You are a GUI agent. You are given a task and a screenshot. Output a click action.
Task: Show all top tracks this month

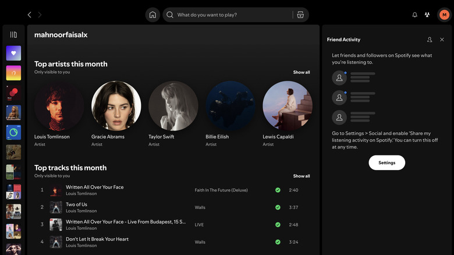302,176
